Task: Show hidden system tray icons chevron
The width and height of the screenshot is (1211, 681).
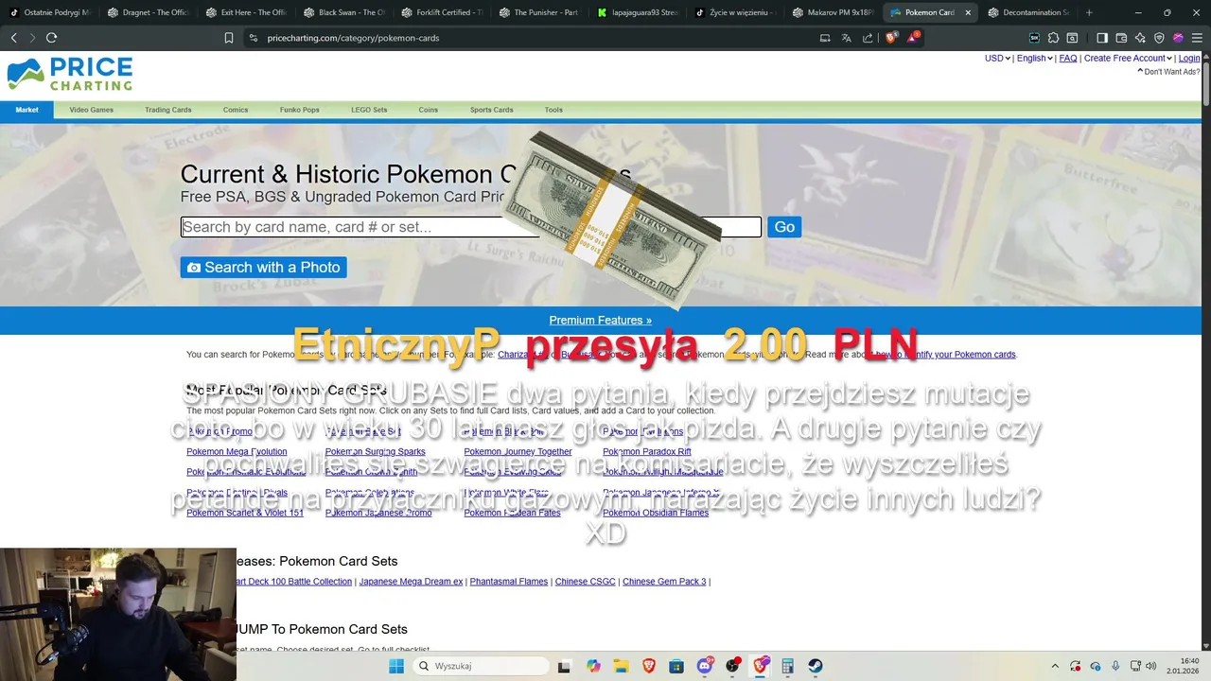Action: tap(1055, 666)
